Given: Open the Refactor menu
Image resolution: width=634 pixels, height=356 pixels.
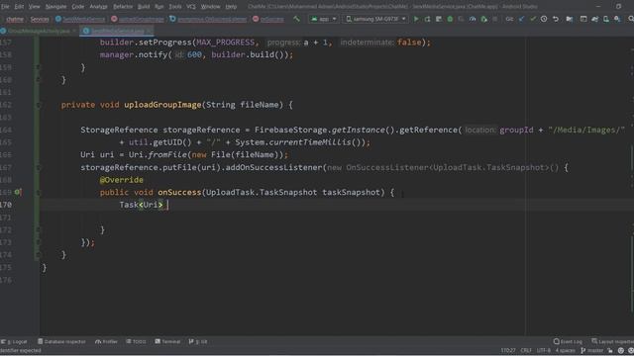Looking at the screenshot, I should tap(123, 7).
